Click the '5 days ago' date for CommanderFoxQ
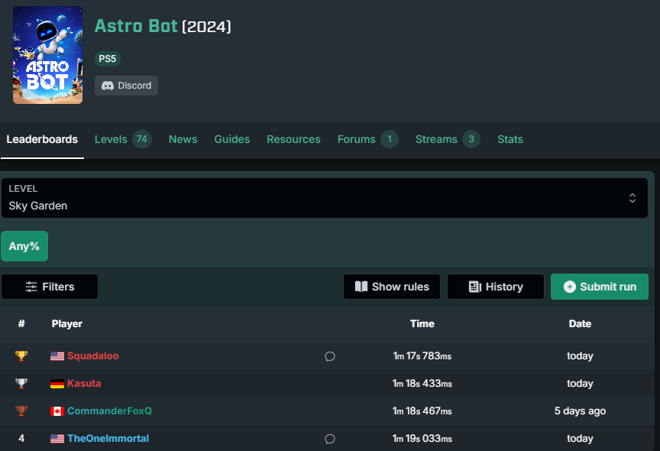Viewport: 660px width, 451px height. pyautogui.click(x=580, y=410)
